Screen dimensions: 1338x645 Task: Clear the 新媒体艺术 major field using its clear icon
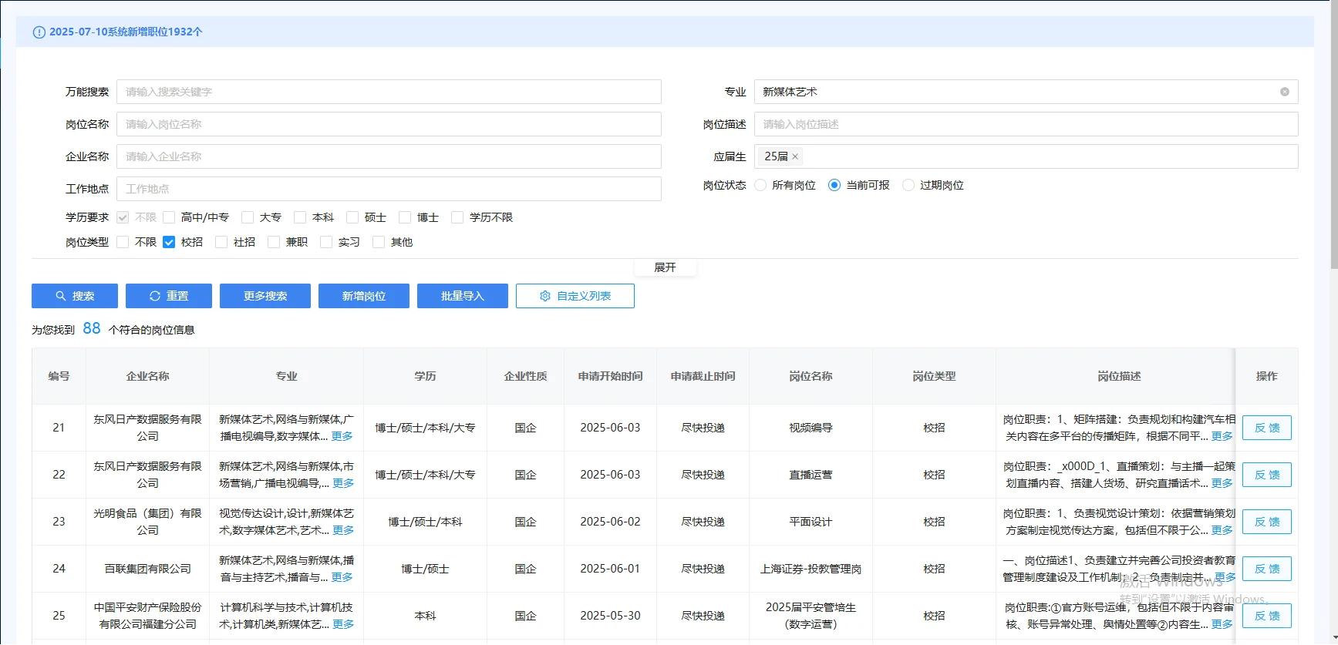1285,92
